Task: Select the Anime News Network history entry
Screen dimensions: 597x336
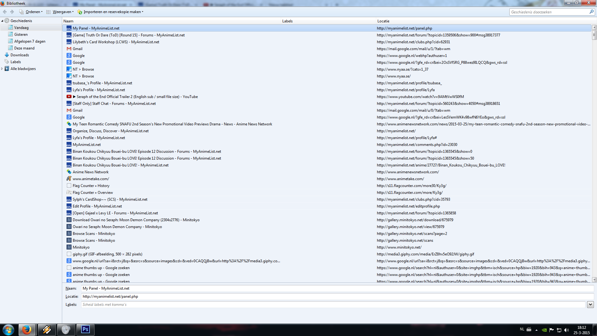Action: 90,172
